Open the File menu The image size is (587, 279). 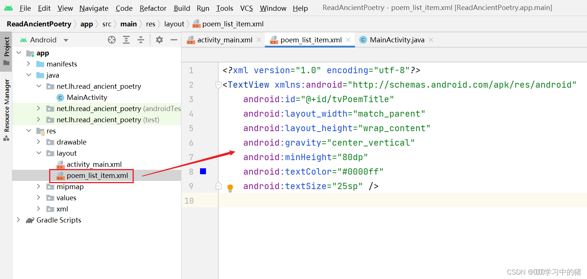tap(25, 8)
